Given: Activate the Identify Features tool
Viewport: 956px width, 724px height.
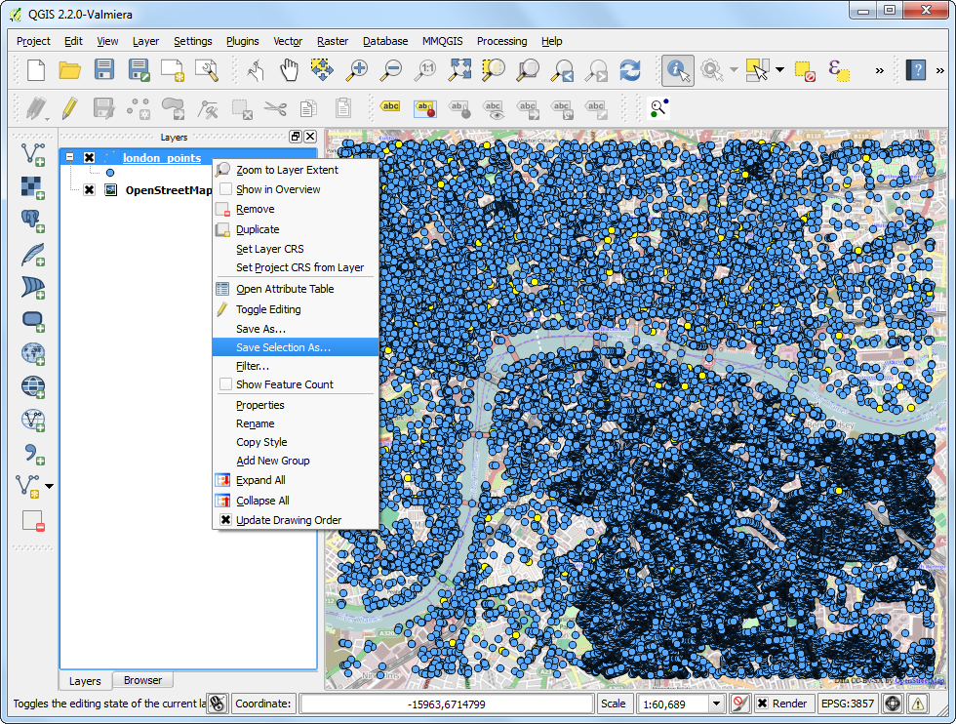Looking at the screenshot, I should [677, 70].
